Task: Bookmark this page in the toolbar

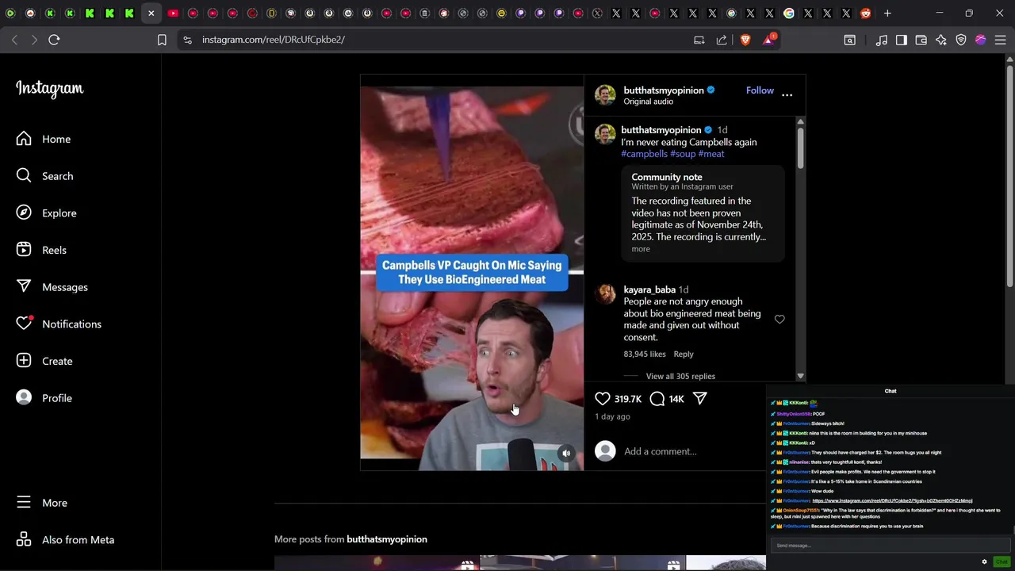Action: pos(162,40)
